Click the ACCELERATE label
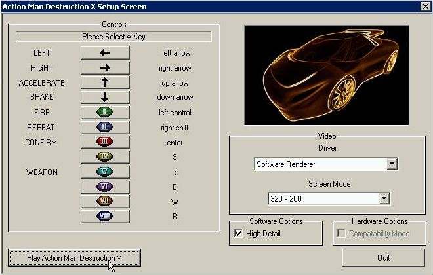 (42, 83)
